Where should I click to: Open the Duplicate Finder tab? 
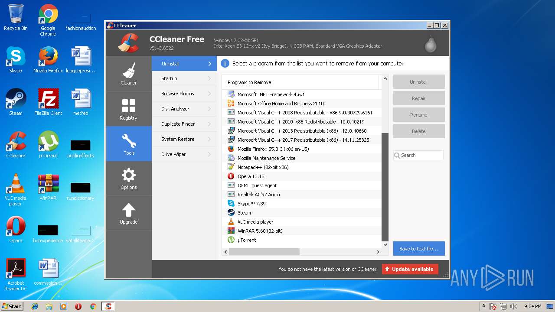[x=184, y=124]
